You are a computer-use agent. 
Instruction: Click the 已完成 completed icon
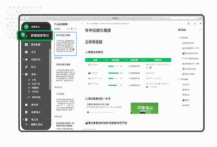pos(29,91)
